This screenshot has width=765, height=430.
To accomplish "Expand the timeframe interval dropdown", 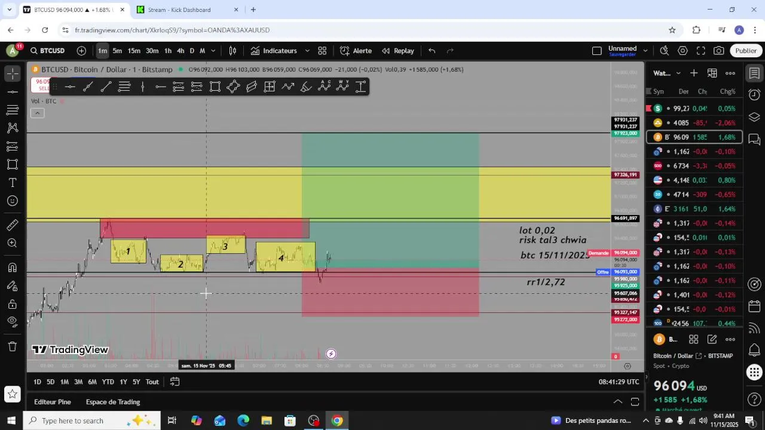I will 213,51.
